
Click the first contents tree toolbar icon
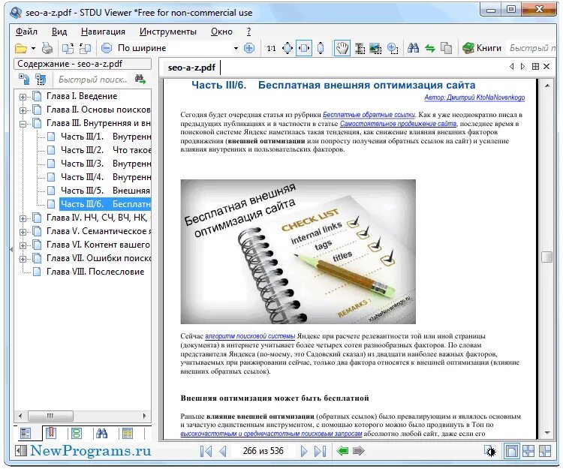point(25,80)
